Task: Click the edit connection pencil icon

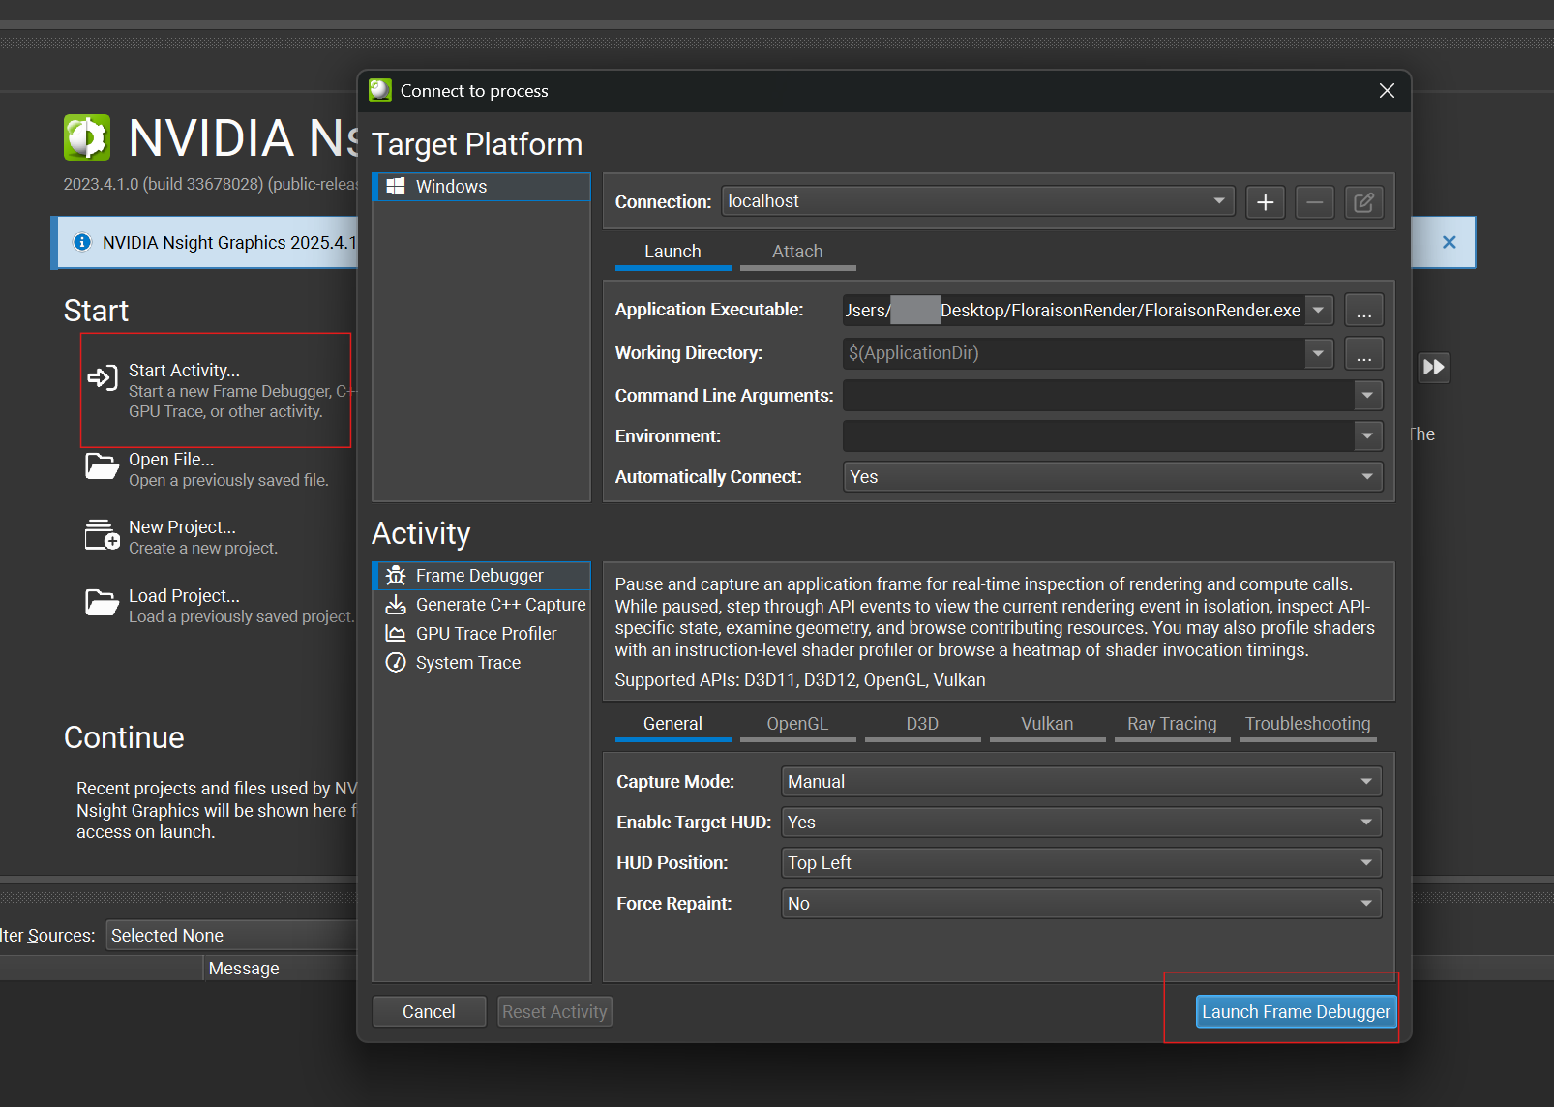Action: click(1363, 202)
